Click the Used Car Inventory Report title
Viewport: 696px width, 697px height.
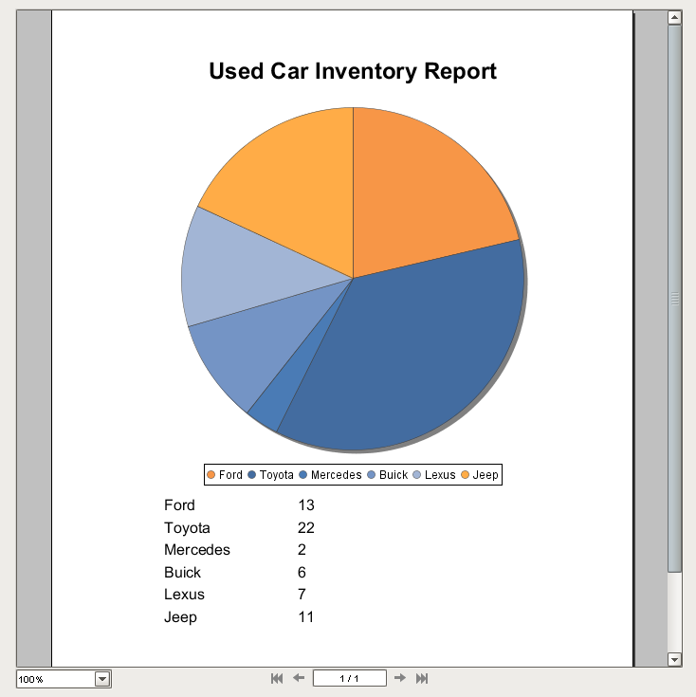[x=353, y=71]
